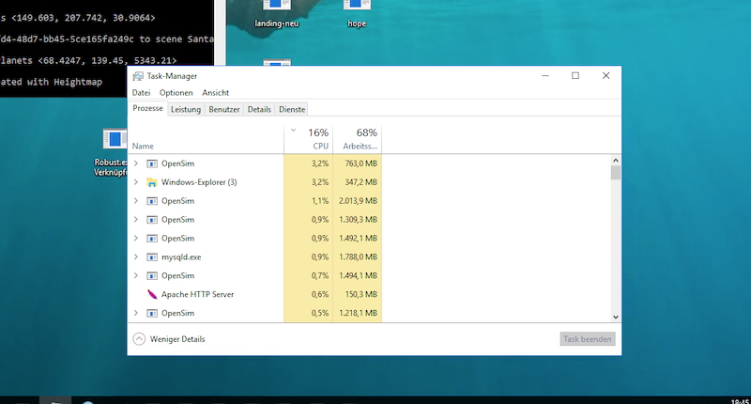This screenshot has height=404, width=751.
Task: Click the 1,1% CPU value
Action: [x=320, y=201]
